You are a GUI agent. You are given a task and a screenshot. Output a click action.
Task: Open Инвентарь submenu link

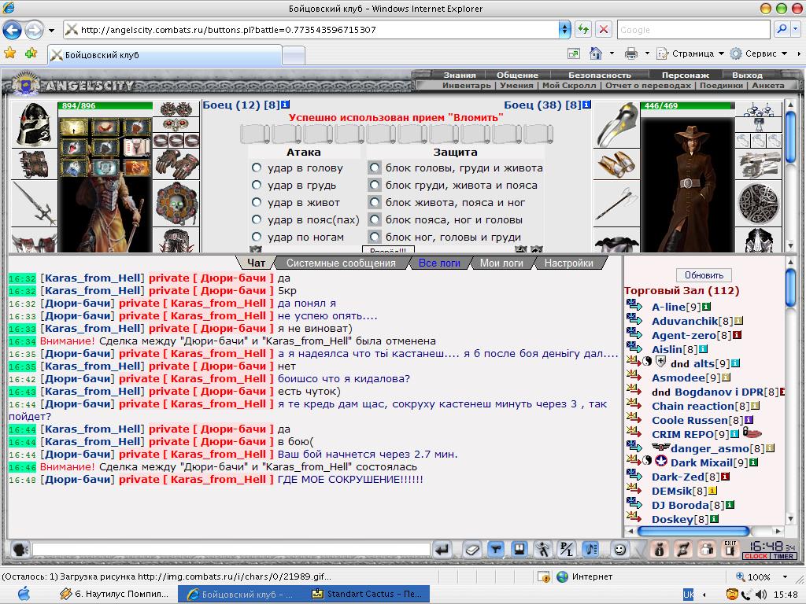pyautogui.click(x=466, y=85)
